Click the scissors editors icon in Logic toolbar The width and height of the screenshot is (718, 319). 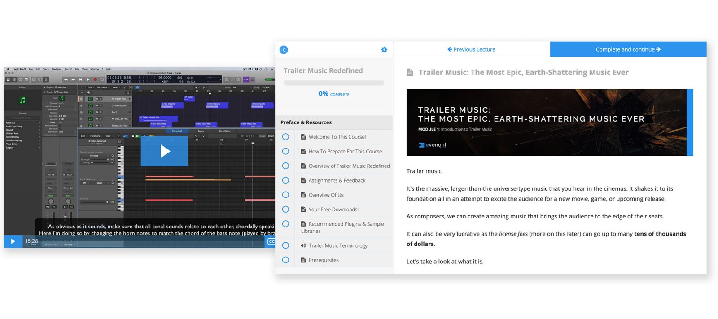[46, 79]
